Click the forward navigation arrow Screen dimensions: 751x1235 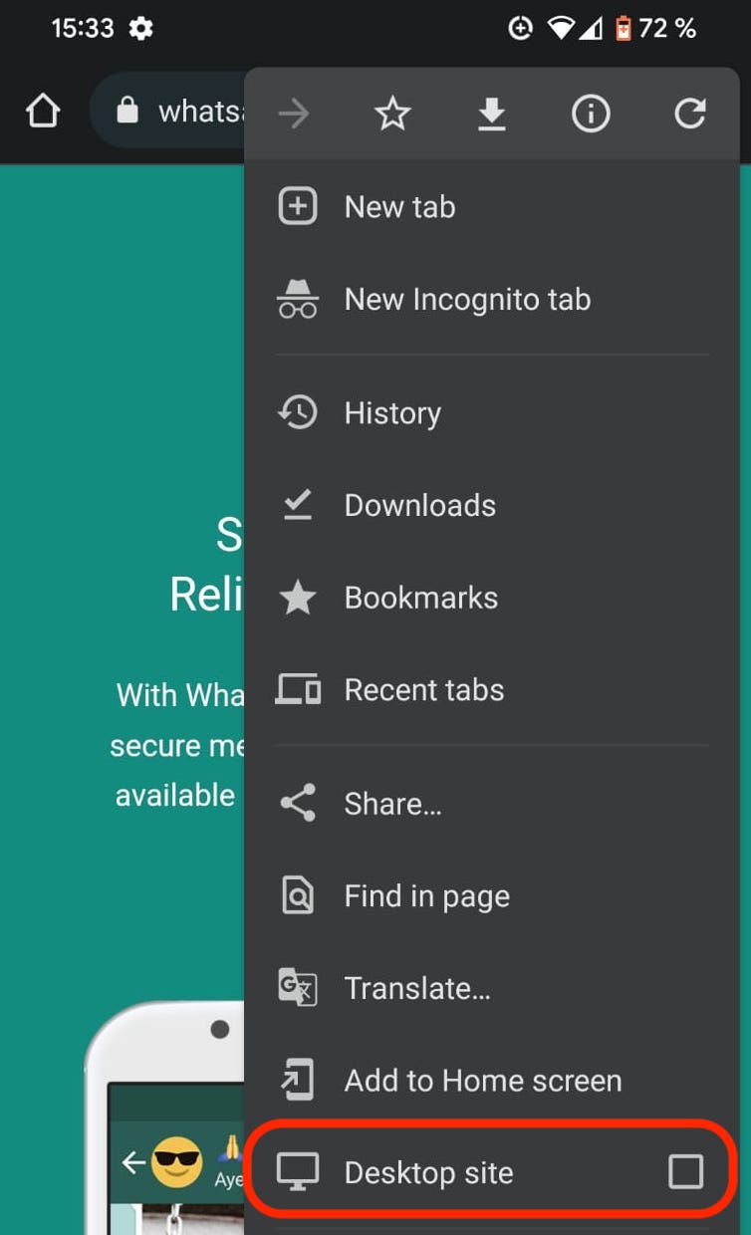pos(294,113)
